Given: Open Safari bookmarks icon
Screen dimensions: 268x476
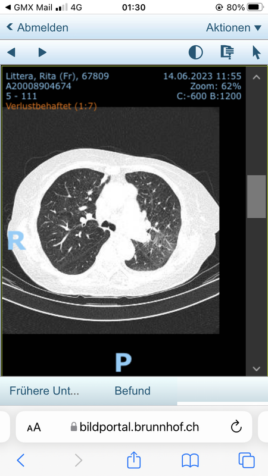Looking at the screenshot, I should 190,461.
